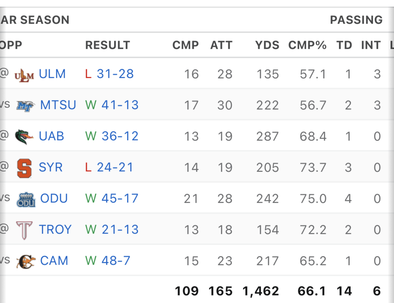Click the CMP% column header
Screen dimensions: 394x303
pos(307,45)
